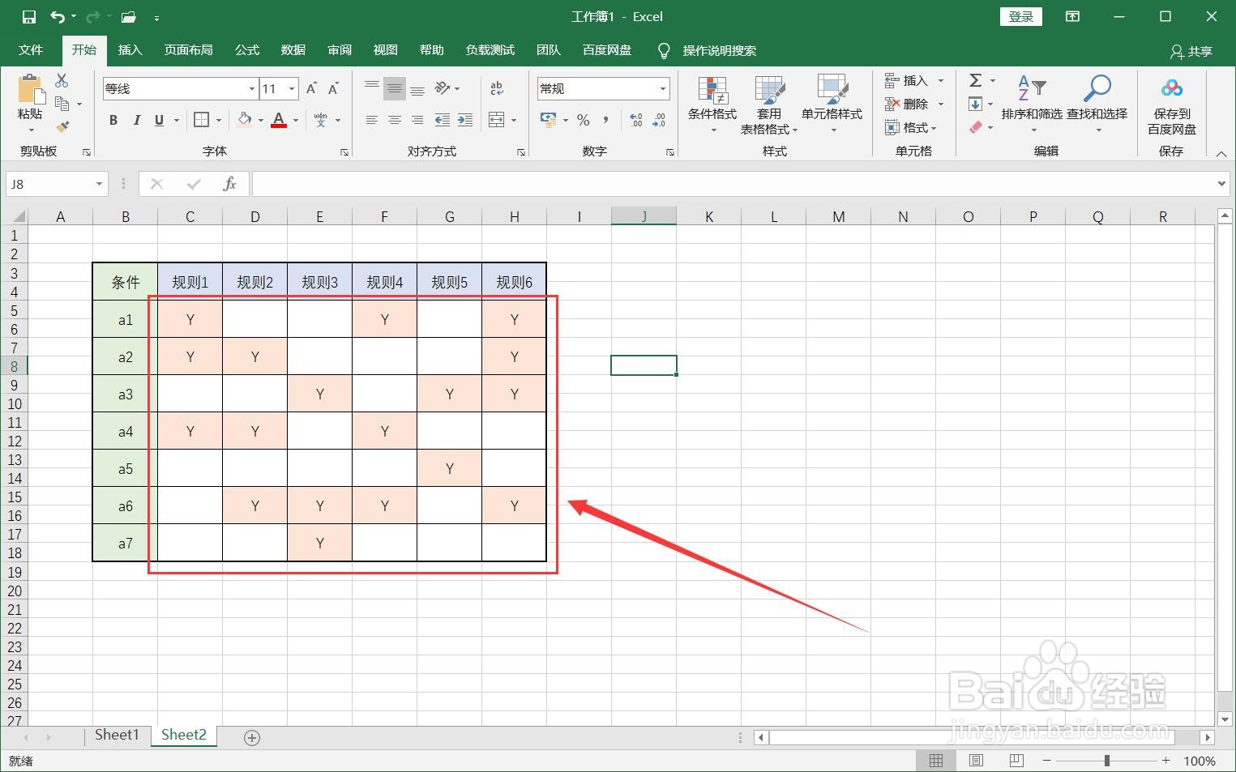Click the Paste clipboard icon

[30, 88]
